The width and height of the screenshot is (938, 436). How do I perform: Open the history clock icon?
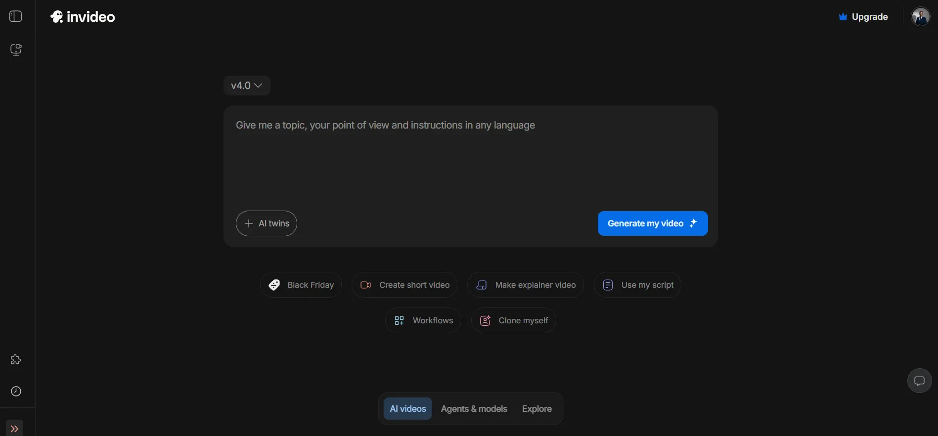pos(16,391)
